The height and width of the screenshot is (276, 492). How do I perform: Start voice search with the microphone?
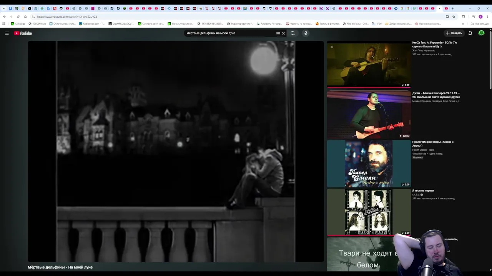tap(306, 33)
